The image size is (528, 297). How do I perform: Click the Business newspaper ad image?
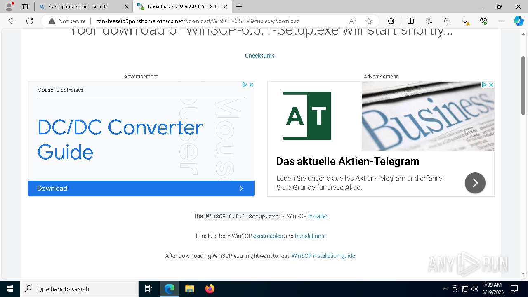pos(428,116)
